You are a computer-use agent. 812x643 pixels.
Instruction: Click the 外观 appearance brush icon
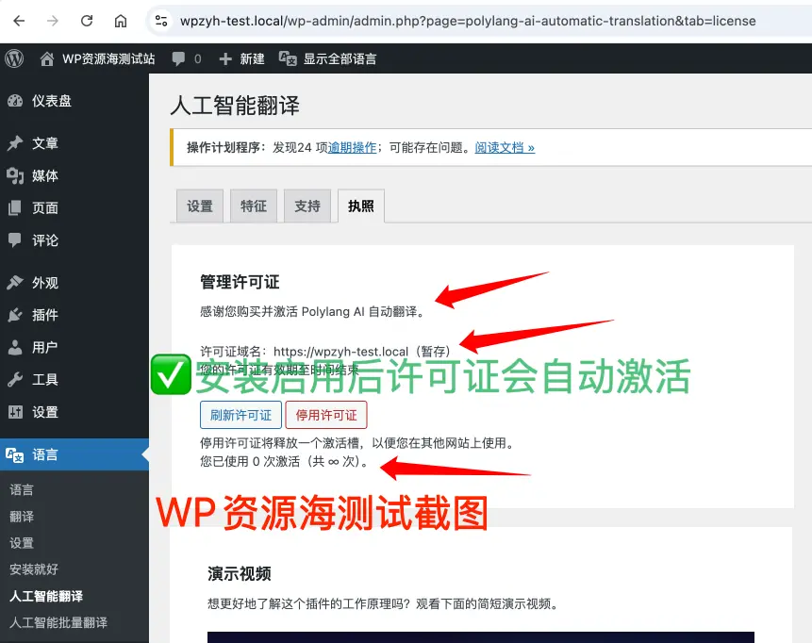15,283
